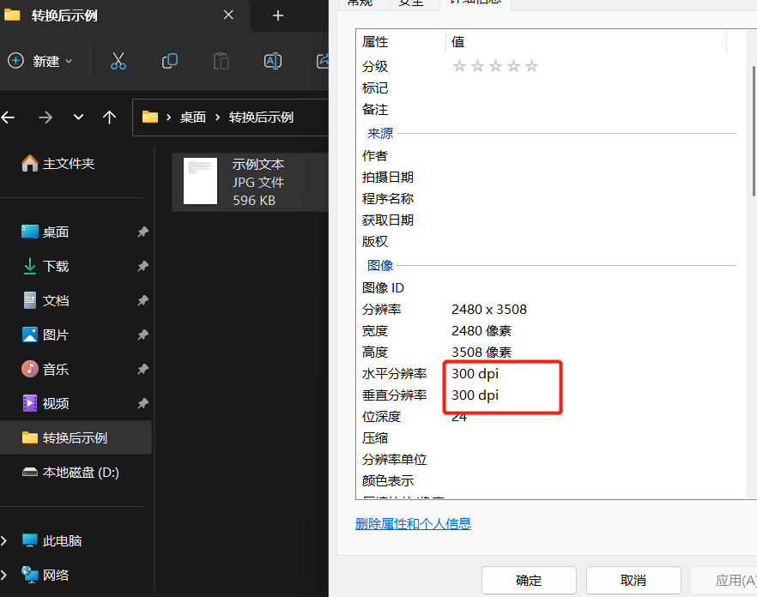Screen dimensions: 757x597
Task: Give the file a five-star rating
Action: [x=531, y=65]
